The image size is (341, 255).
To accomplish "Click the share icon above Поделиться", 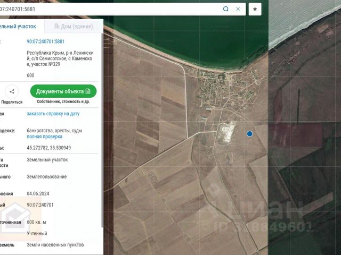I will tap(12, 91).
